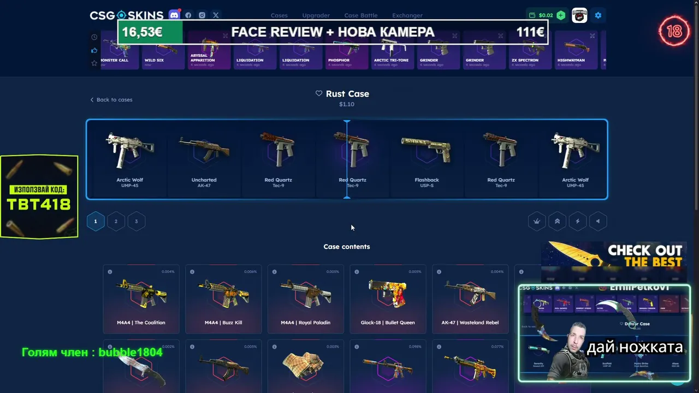Select the Flashback USP-S roulette item
The width and height of the screenshot is (699, 393).
(x=427, y=159)
